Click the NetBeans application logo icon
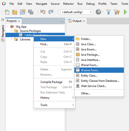Screen dimensions: 129x131 pos(4,4)
